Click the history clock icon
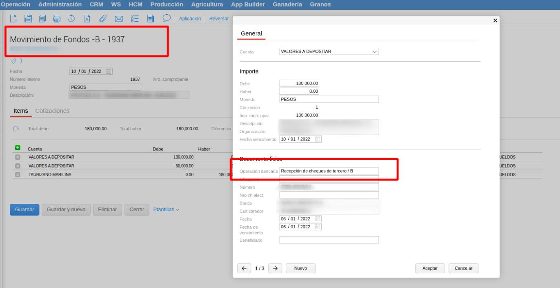560x288 pixels. tap(71, 18)
